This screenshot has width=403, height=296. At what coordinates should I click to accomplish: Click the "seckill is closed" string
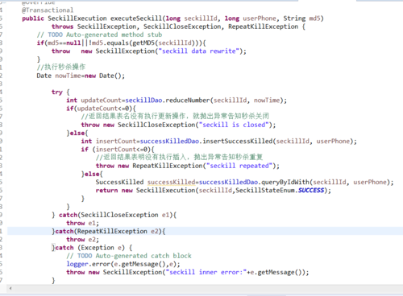point(234,125)
